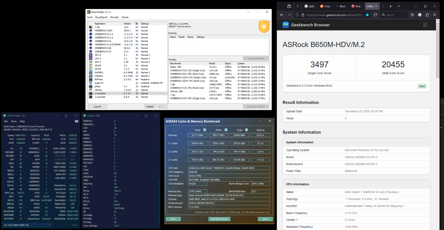Screen dimensions: 444x230
Task: Click the System Info window scrollbar thumb
Action: coord(159,202)
